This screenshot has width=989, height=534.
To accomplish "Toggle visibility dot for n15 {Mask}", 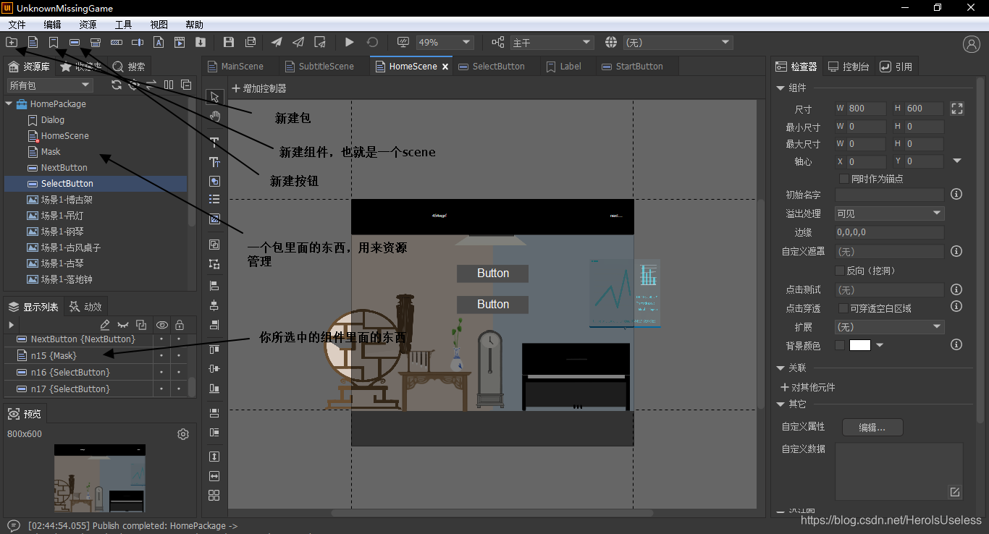I will [161, 356].
